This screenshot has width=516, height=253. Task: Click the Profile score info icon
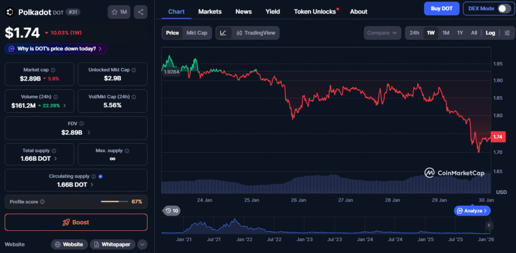click(42, 202)
